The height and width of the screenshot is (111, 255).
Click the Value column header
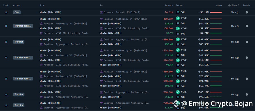point(219,5)
